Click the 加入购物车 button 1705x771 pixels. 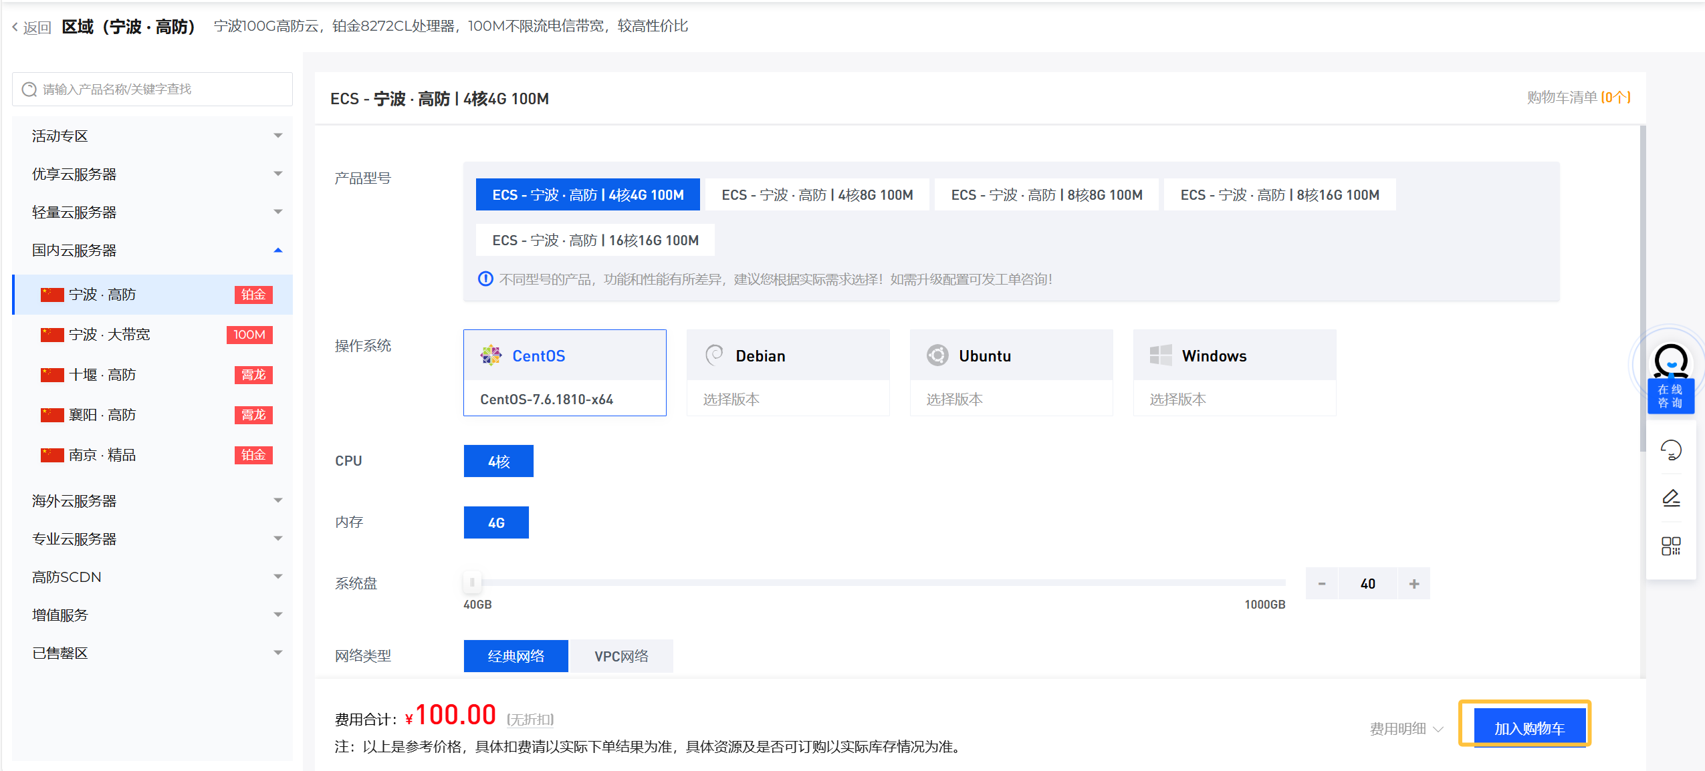[x=1528, y=728]
